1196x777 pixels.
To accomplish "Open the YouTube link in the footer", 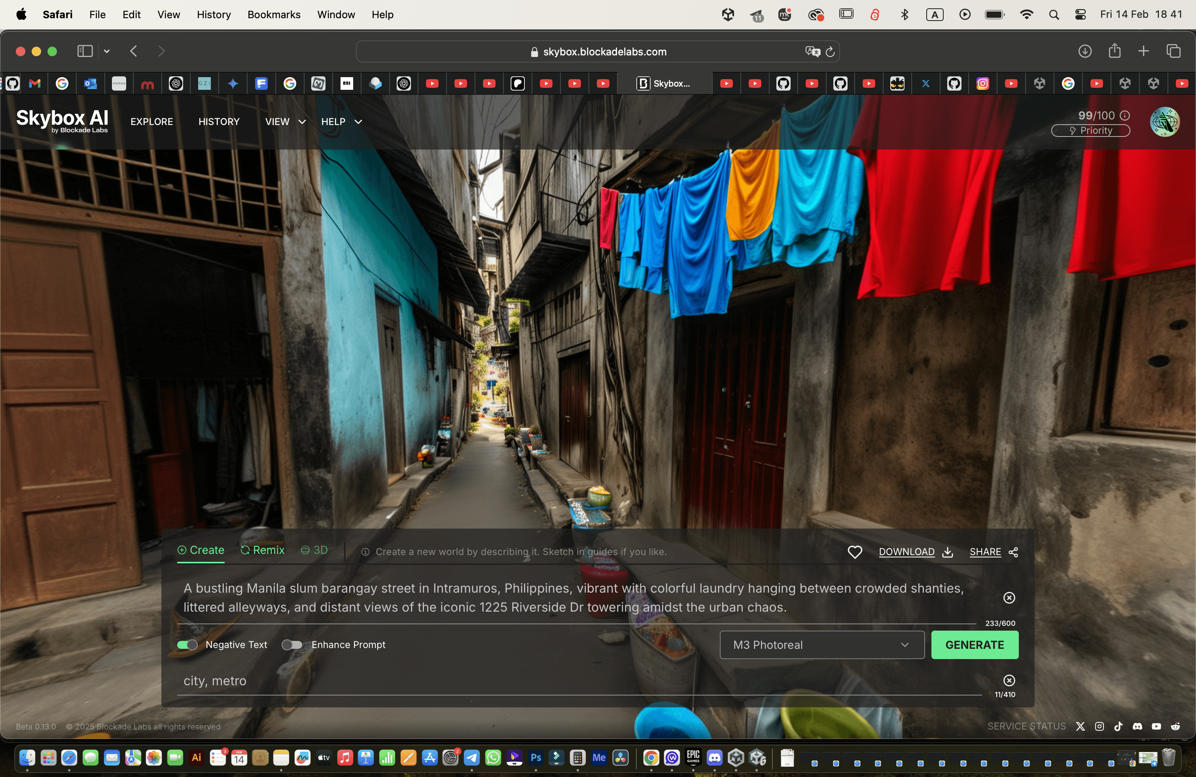I will pos(1156,726).
